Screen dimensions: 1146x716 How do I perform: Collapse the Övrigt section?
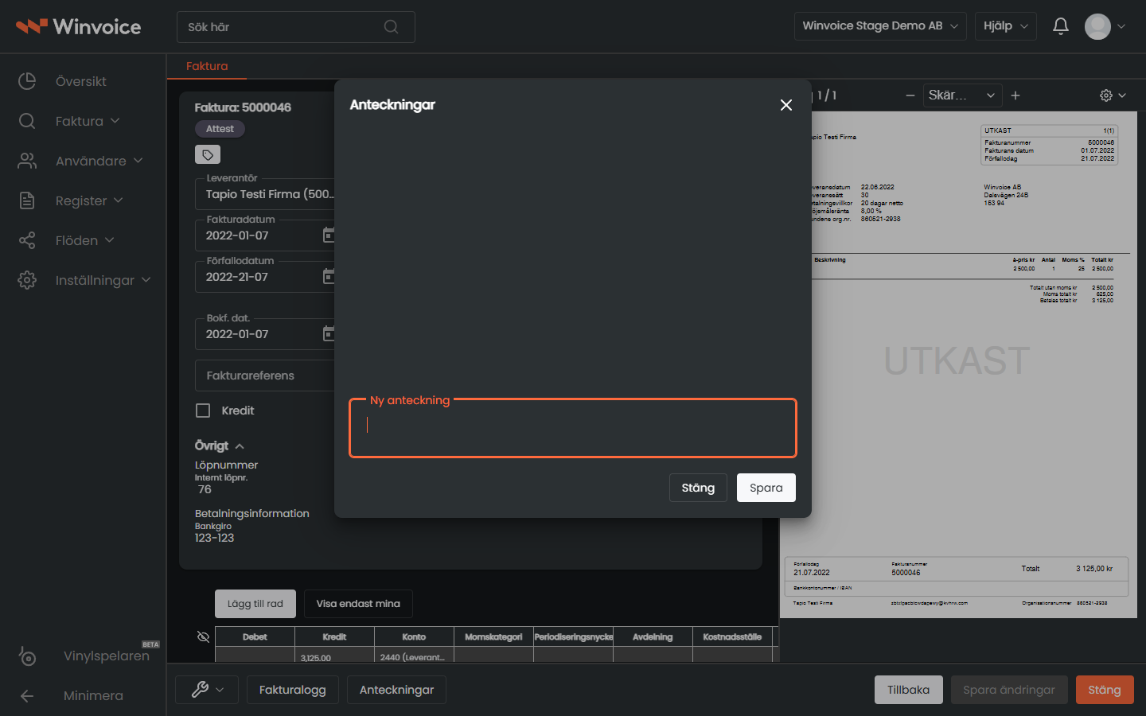[220, 446]
